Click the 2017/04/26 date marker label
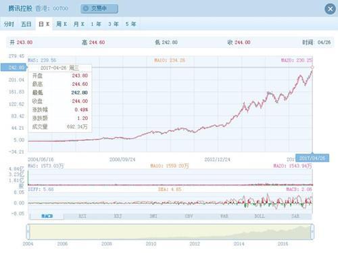The height and width of the screenshot is (253, 338). click(x=312, y=158)
